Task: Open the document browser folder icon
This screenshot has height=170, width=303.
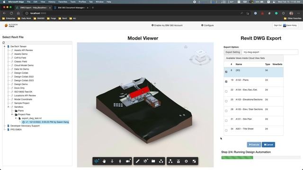Action: click(x=153, y=161)
